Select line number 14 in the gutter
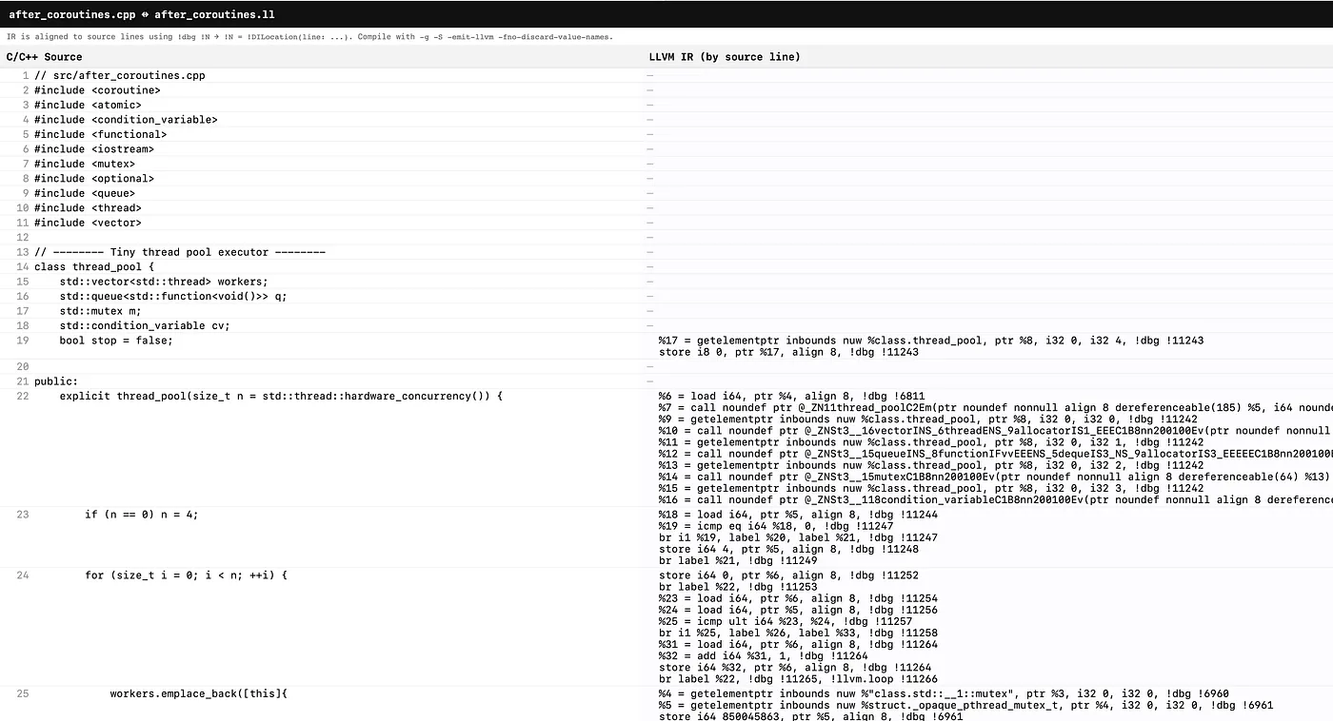The height and width of the screenshot is (721, 1333). click(22, 267)
